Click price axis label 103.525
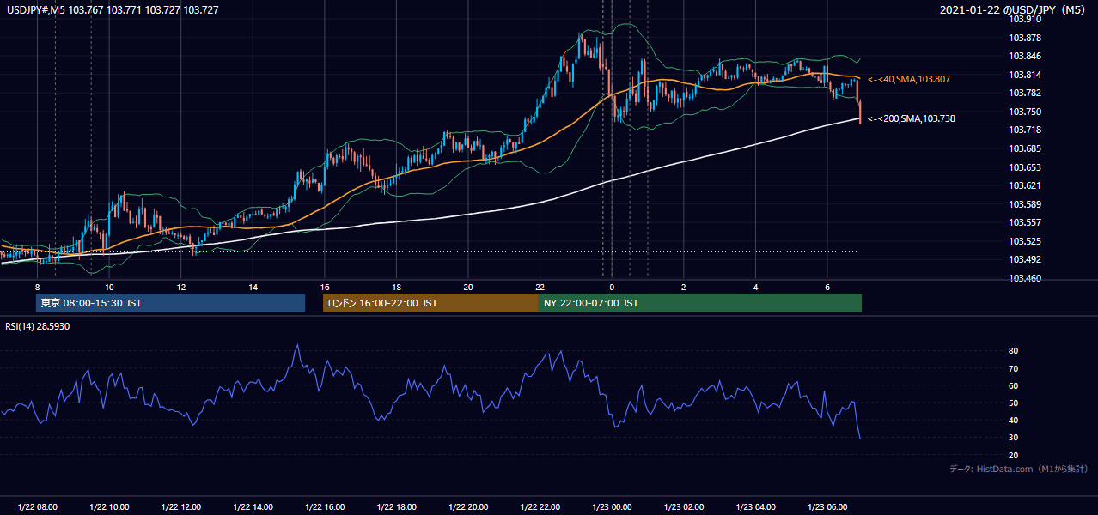The image size is (1098, 515). (1024, 241)
